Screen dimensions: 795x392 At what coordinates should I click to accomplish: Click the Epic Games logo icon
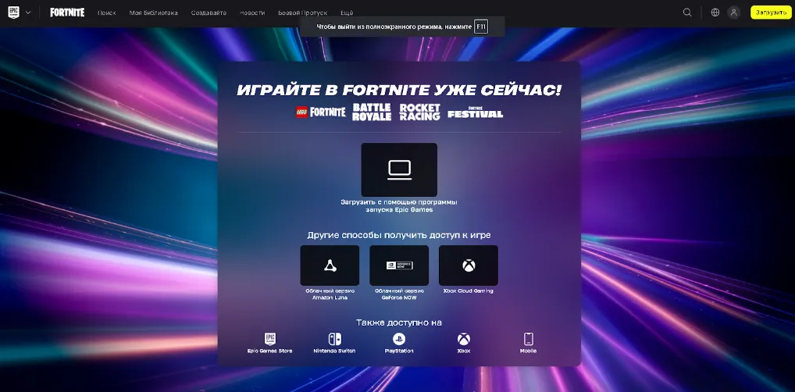14,12
